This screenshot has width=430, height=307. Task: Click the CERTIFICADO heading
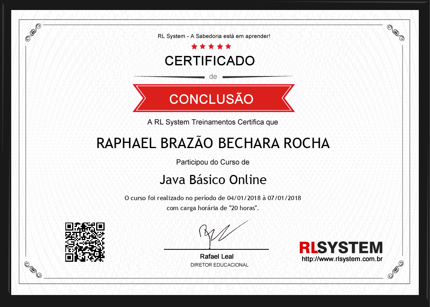(210, 61)
